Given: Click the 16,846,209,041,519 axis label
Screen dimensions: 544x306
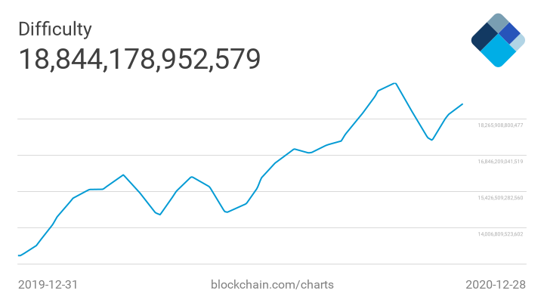Looking at the screenshot, I should tap(500, 161).
